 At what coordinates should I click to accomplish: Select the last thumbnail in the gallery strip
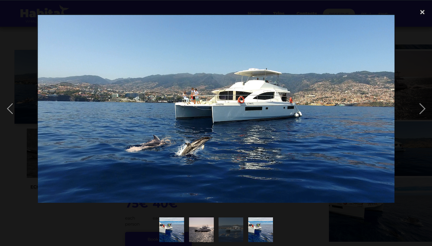pos(260,230)
